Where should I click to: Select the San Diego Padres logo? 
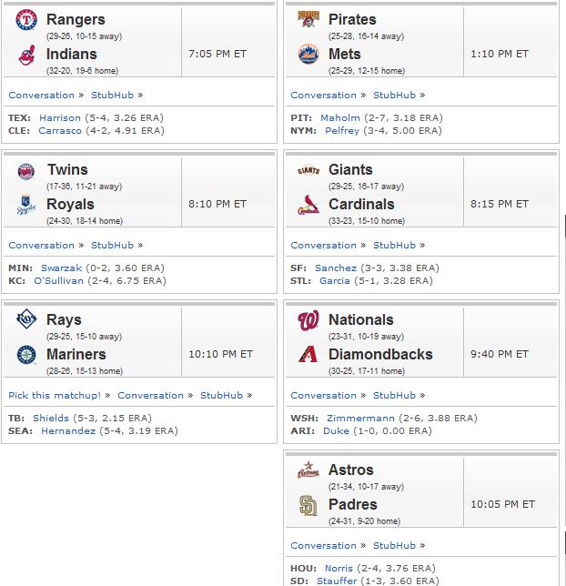coord(308,505)
